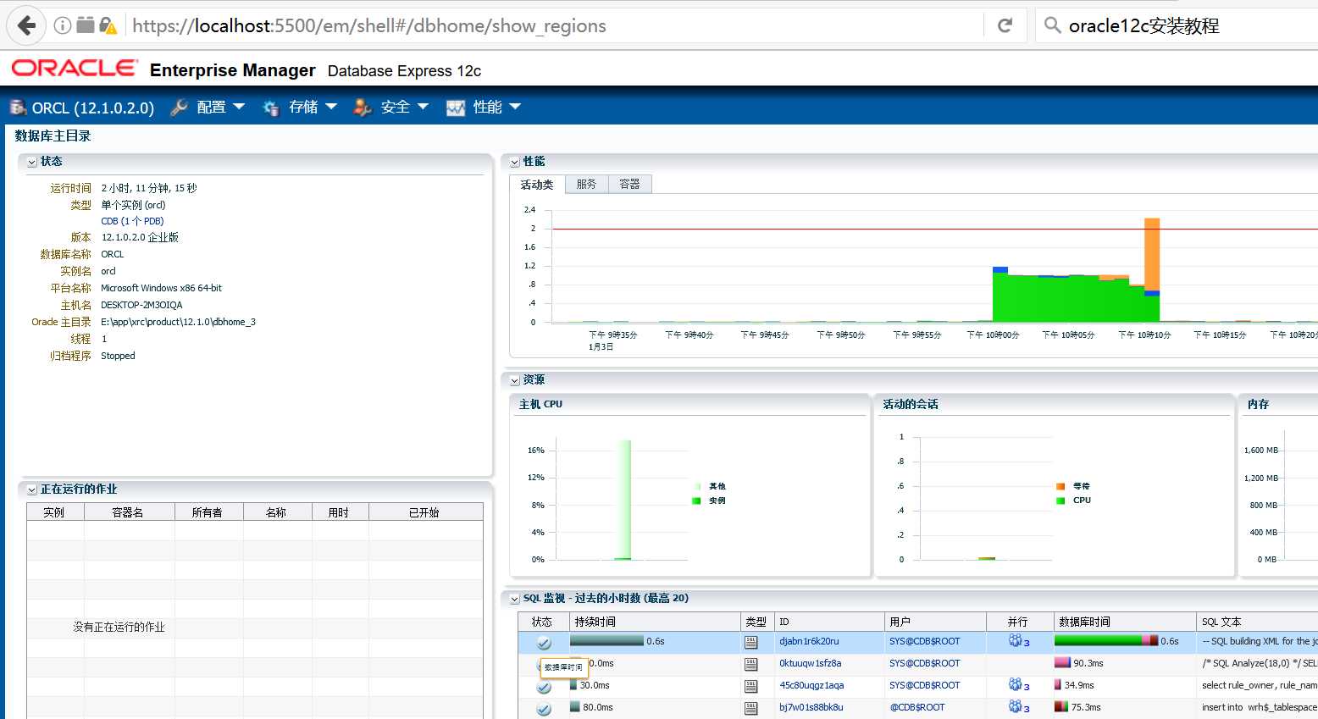1318x719 pixels.
Task: Click the ORCL database icon
Action: [18, 107]
